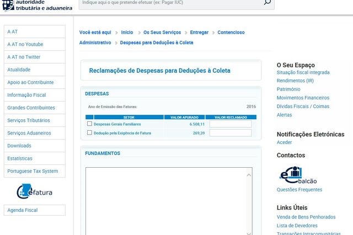Open the Autoridade Tributária e Aduaneira logo
353x235 pixels.
click(x=37, y=6)
